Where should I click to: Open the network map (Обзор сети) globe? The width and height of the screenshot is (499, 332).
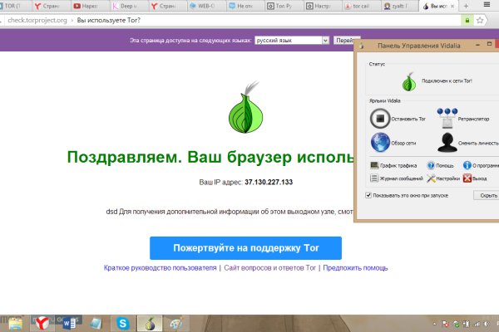(380, 142)
